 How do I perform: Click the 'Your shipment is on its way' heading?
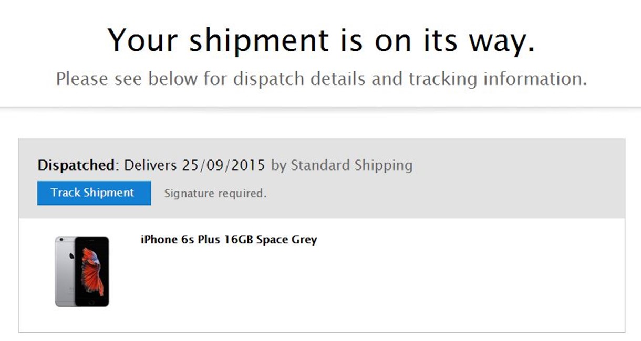[321, 40]
